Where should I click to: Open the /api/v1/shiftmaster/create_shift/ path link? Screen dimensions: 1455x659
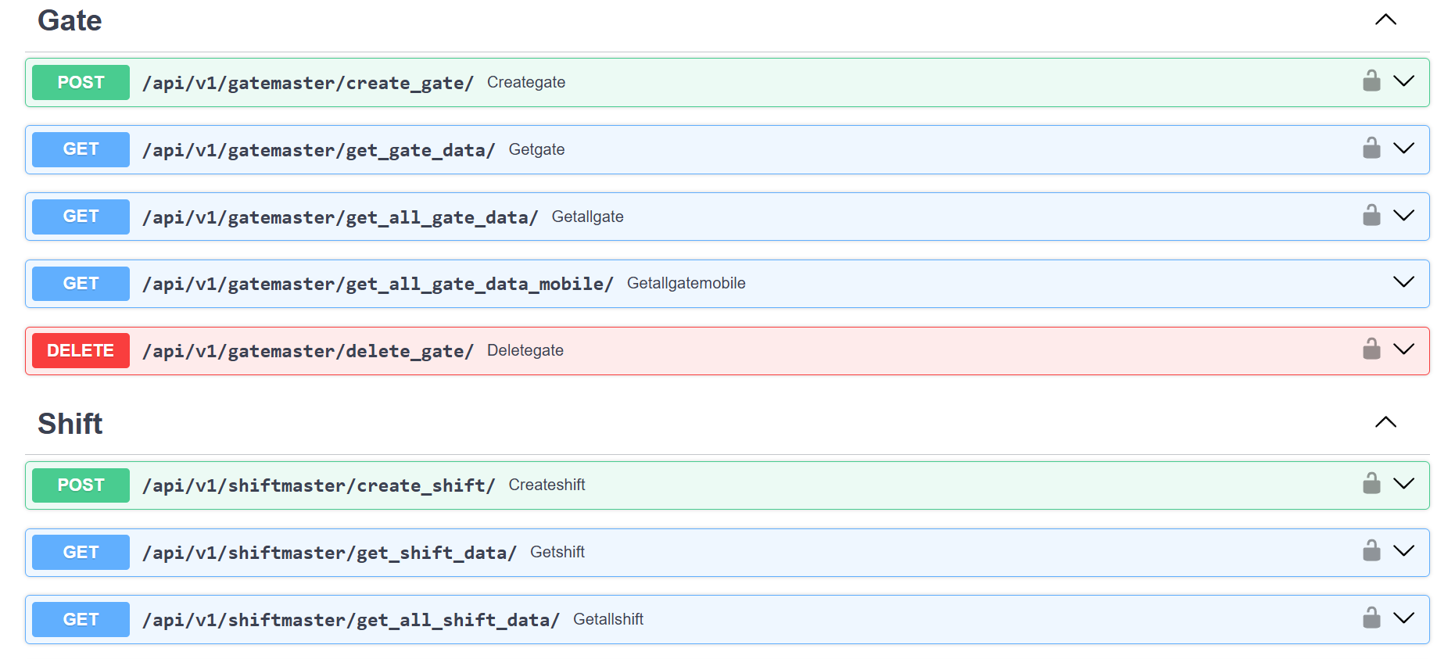(x=319, y=485)
